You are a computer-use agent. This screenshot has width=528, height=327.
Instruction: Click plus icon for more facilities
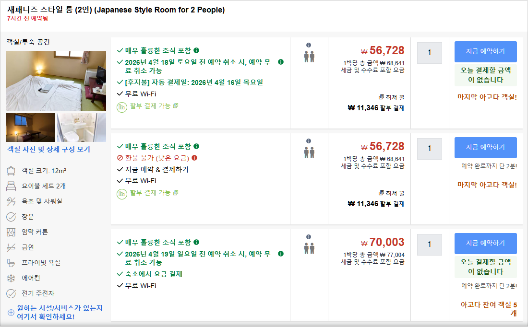click(11, 313)
